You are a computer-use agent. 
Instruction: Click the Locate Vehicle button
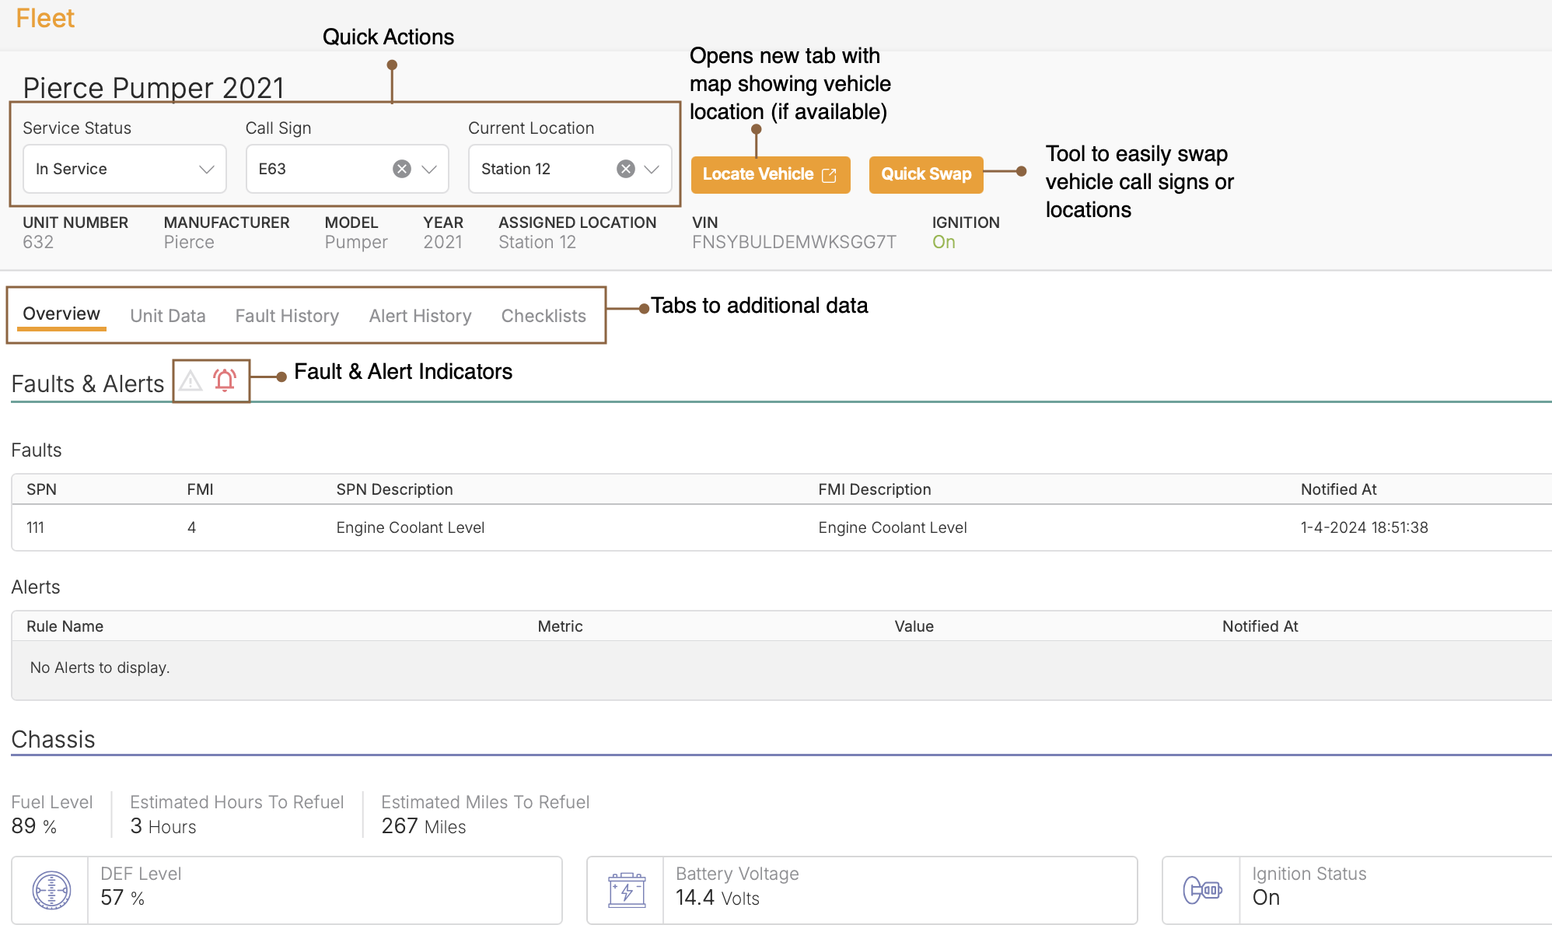757,174
